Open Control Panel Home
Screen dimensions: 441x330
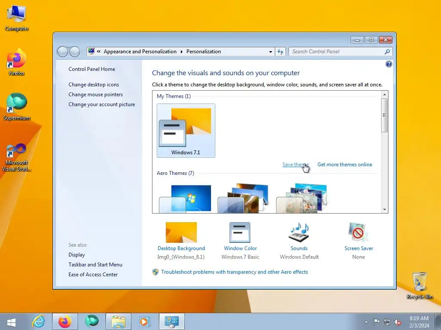point(92,69)
